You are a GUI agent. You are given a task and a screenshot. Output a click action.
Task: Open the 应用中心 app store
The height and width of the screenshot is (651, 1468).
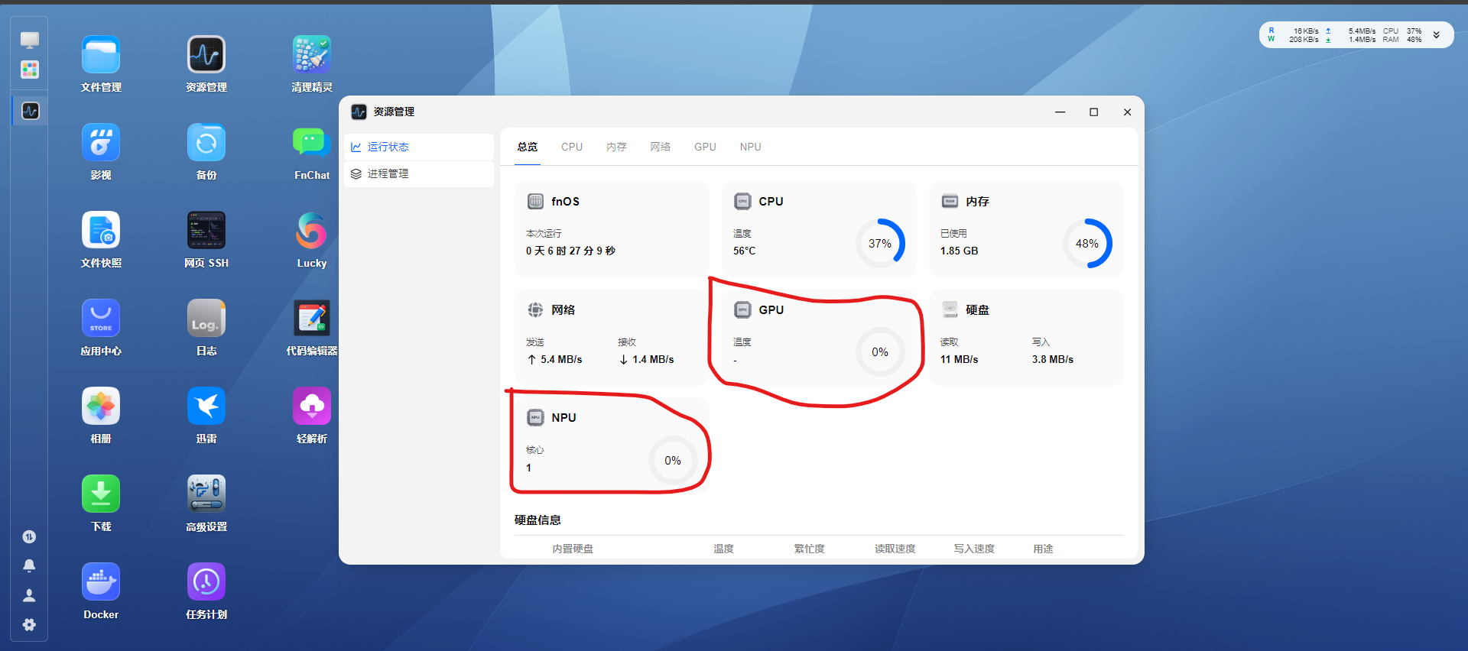click(x=101, y=319)
